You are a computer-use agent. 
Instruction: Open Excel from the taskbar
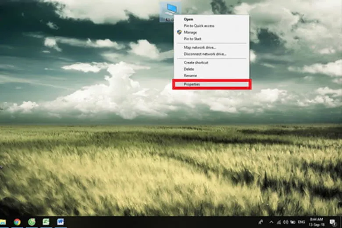tap(46, 222)
